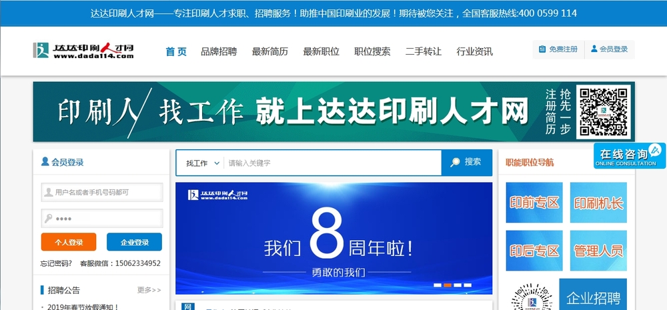
Task: Open the 首页 navigation tab
Action: point(176,51)
